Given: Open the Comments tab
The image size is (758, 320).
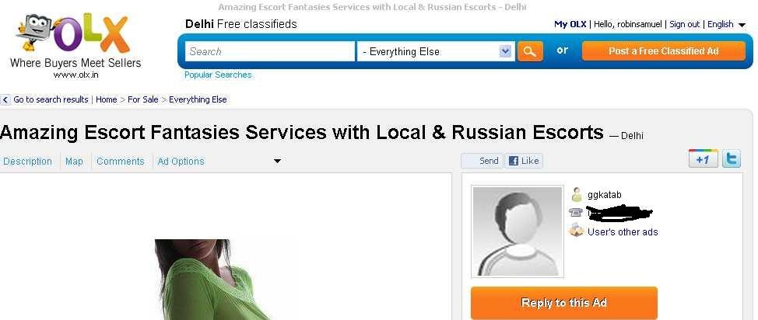Looking at the screenshot, I should coord(121,162).
